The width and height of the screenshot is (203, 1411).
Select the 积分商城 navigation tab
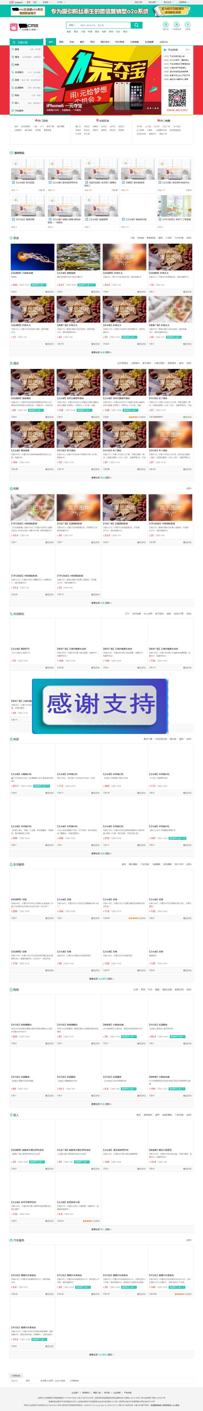point(120,41)
